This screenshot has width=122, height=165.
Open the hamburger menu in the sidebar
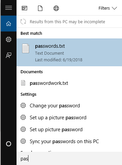pos(9,8)
